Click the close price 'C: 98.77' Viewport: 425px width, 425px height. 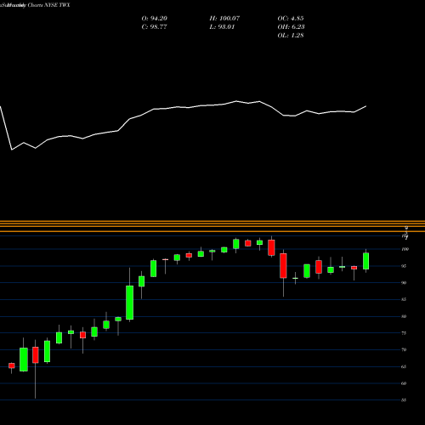pos(154,27)
